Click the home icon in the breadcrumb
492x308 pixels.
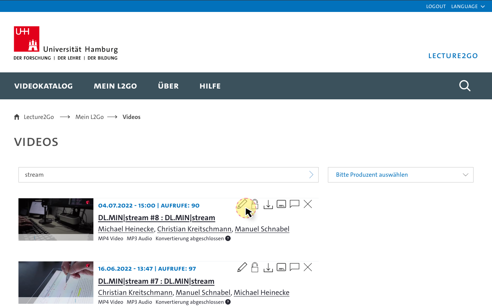coord(17,117)
